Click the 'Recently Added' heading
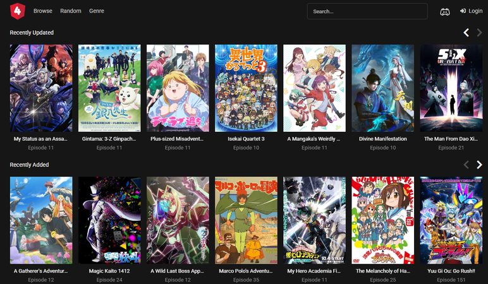Image resolution: width=488 pixels, height=284 pixels. point(29,165)
